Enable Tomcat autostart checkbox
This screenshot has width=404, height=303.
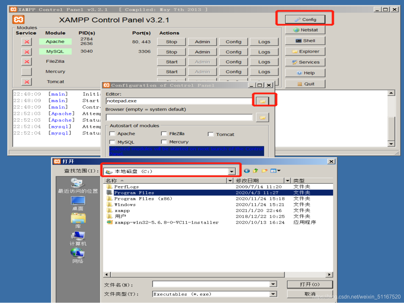click(211, 134)
